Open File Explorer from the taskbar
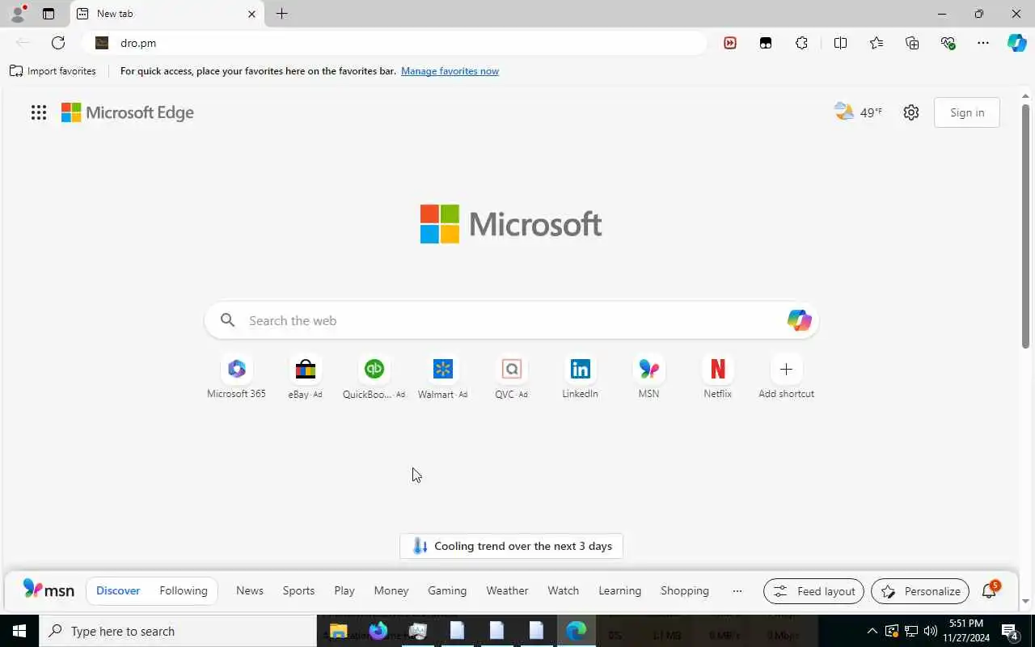 (338, 631)
